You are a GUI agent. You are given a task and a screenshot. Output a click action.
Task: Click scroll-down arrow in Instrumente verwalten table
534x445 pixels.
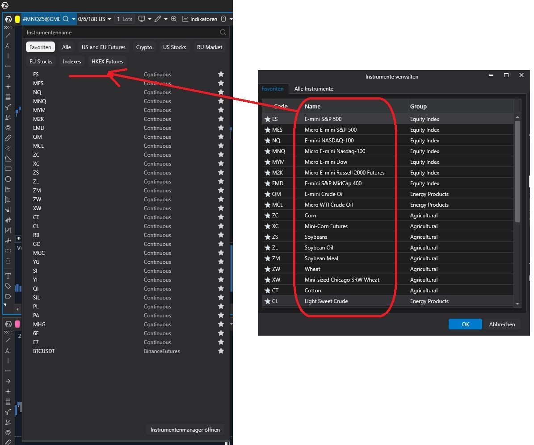[517, 304]
